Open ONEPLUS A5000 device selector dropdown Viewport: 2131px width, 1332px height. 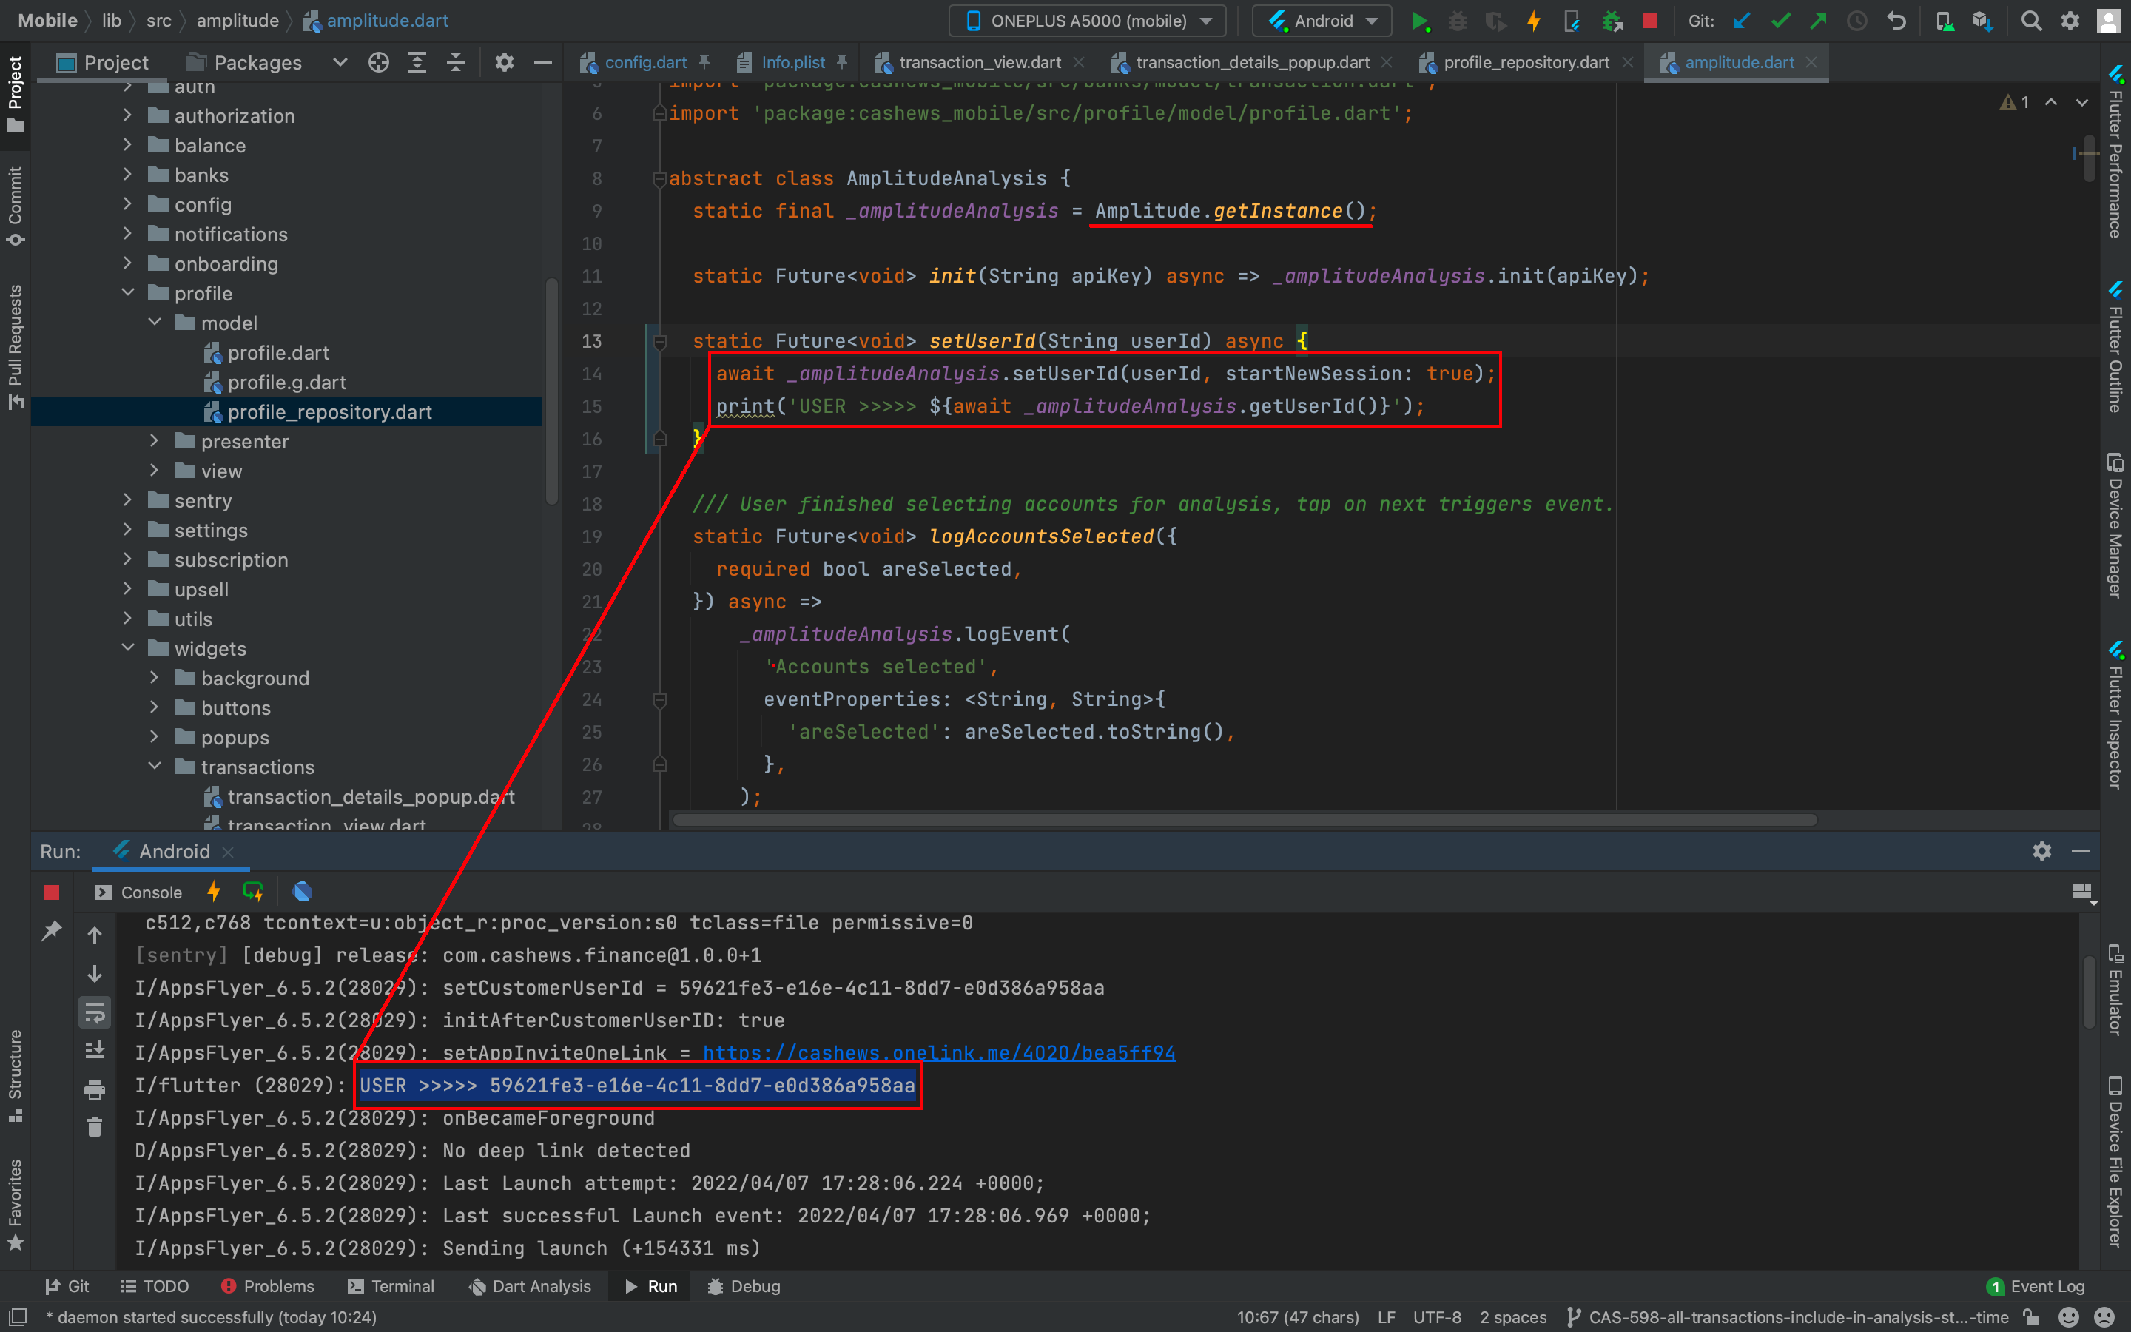[1088, 21]
